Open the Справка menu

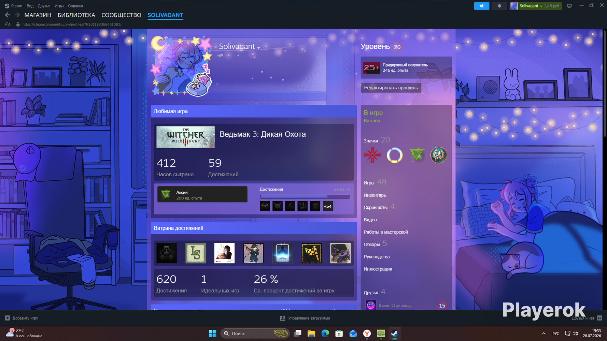75,6
